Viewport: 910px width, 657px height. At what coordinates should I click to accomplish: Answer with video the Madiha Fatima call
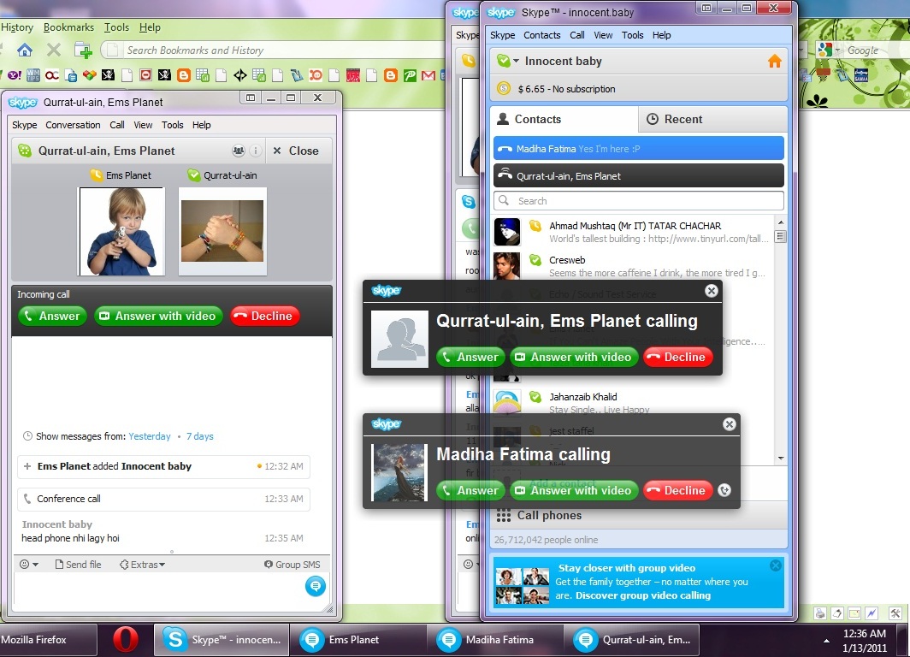click(572, 490)
